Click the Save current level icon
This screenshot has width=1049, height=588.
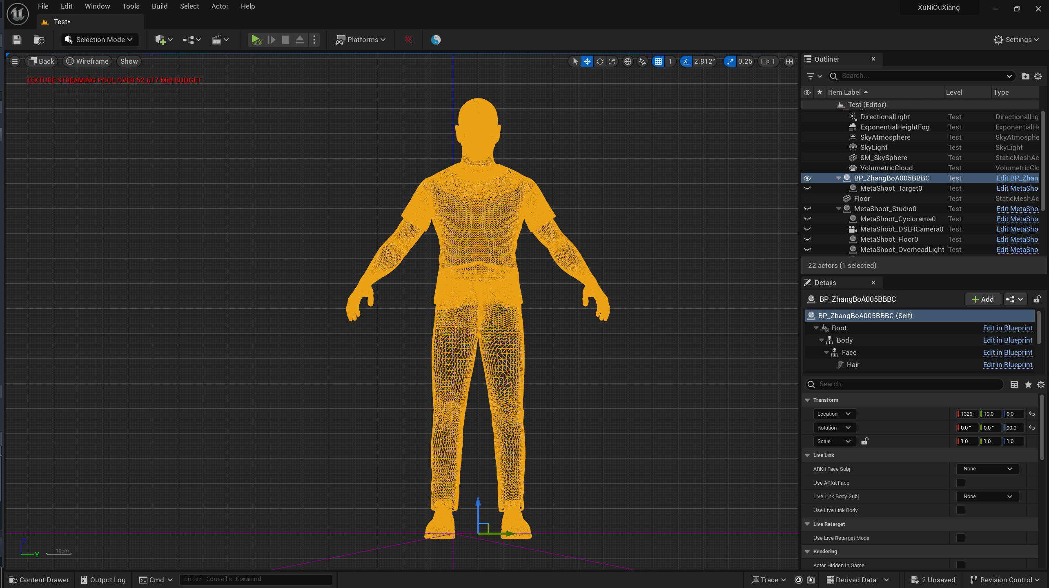(x=17, y=40)
